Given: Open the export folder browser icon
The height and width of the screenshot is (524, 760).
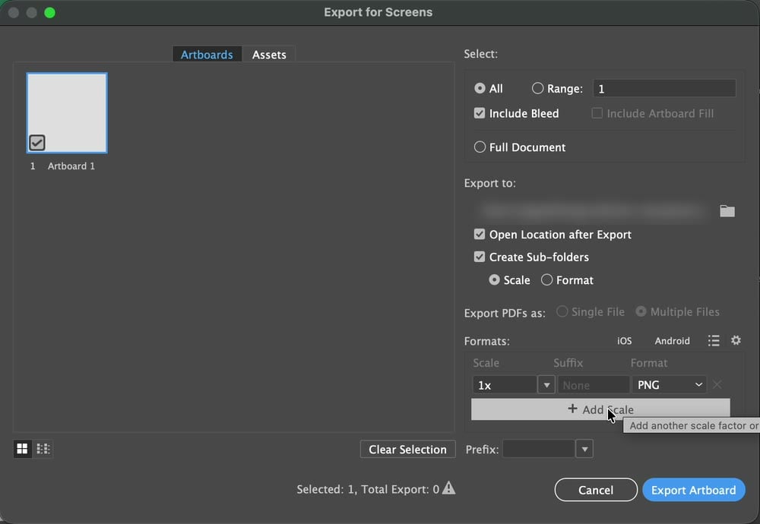Looking at the screenshot, I should point(727,211).
